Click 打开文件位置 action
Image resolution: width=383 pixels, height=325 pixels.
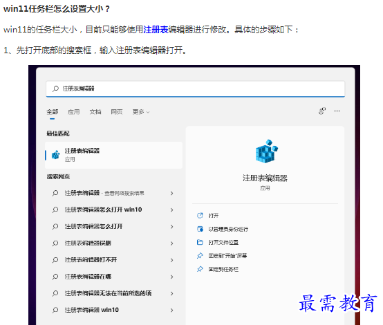point(223,243)
